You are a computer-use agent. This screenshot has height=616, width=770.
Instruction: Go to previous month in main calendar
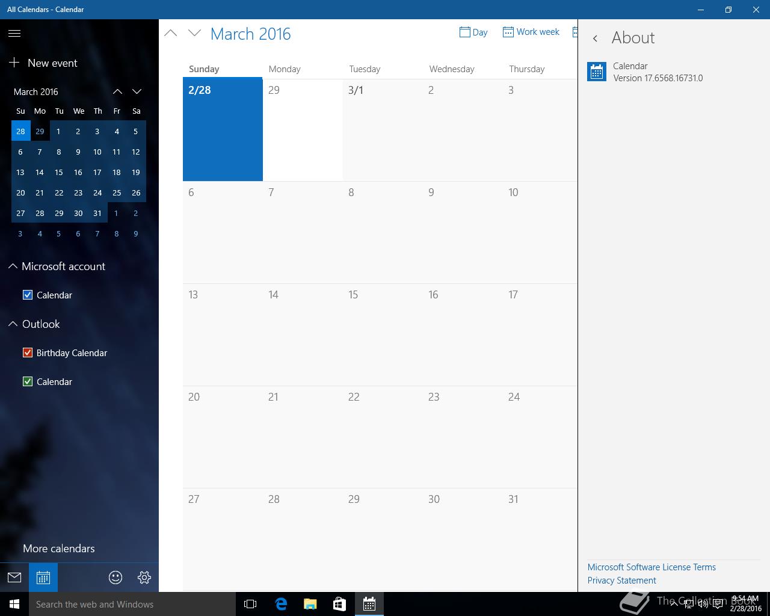(x=171, y=33)
